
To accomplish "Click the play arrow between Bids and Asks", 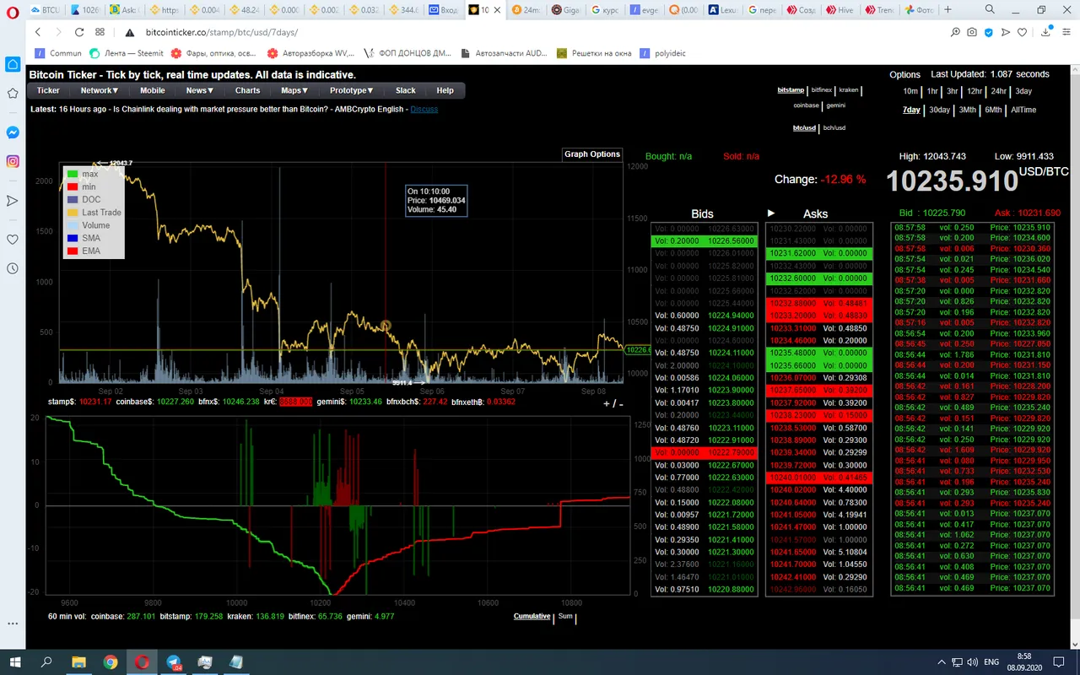I will pyautogui.click(x=771, y=213).
